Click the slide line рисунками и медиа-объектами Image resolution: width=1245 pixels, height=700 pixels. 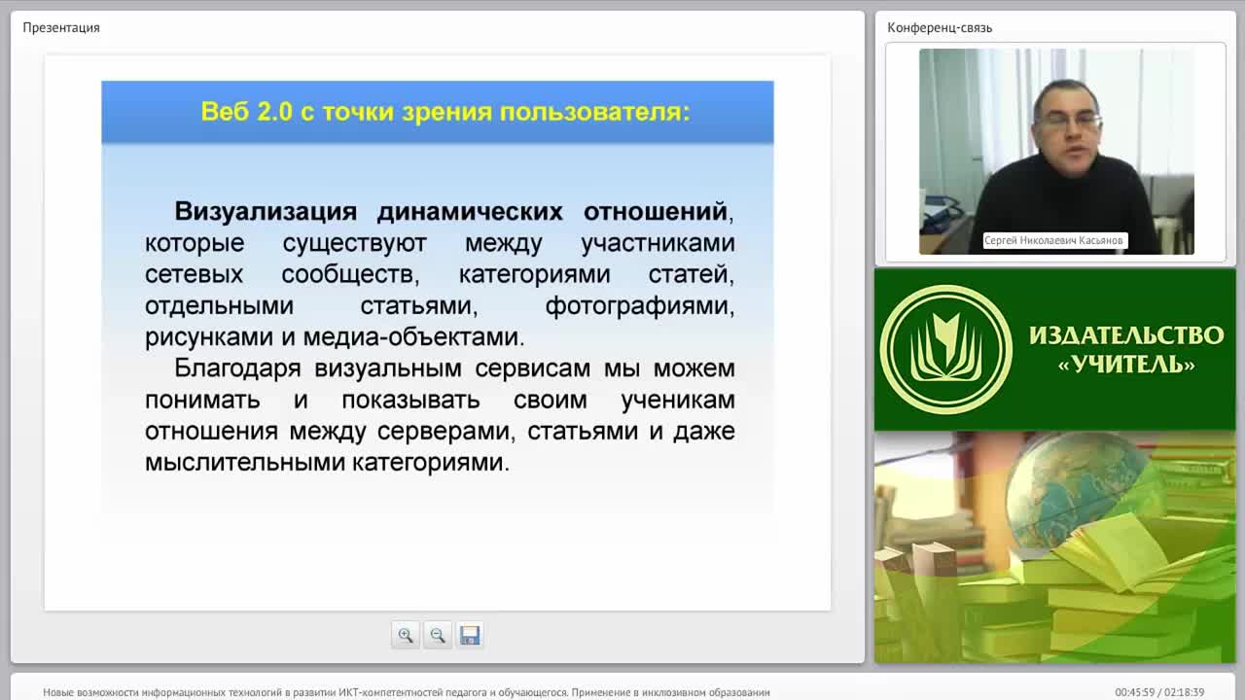[x=335, y=337]
